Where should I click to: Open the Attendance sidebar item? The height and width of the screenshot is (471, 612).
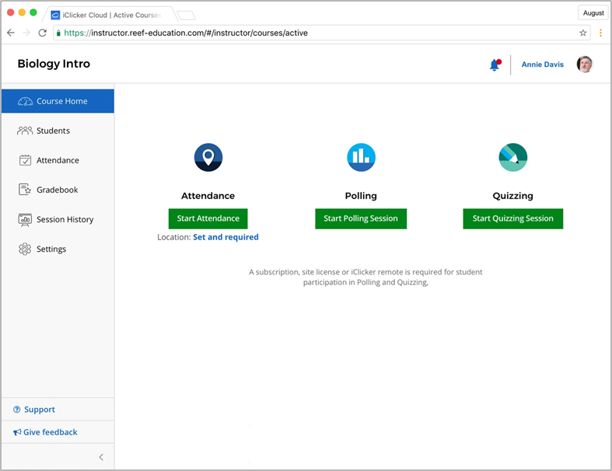point(58,160)
